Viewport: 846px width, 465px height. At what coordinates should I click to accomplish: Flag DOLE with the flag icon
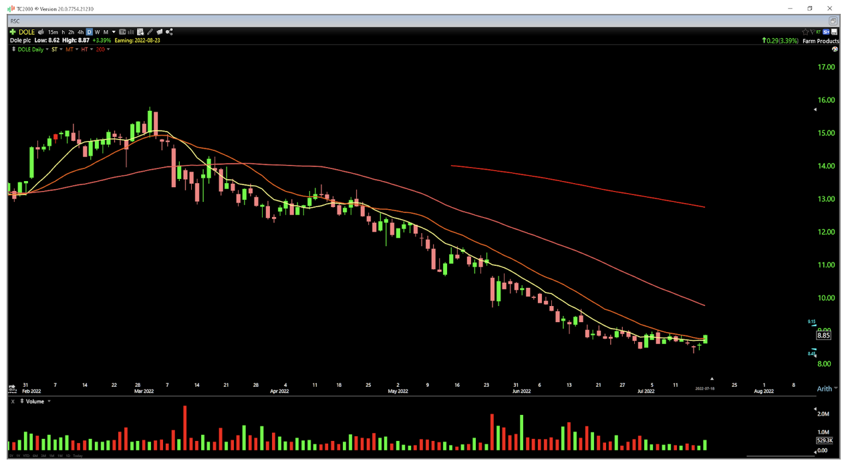click(813, 31)
